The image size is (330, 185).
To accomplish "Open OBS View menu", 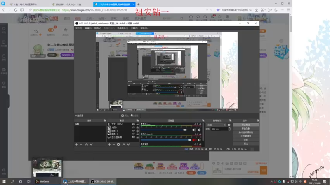I will 97,28.
